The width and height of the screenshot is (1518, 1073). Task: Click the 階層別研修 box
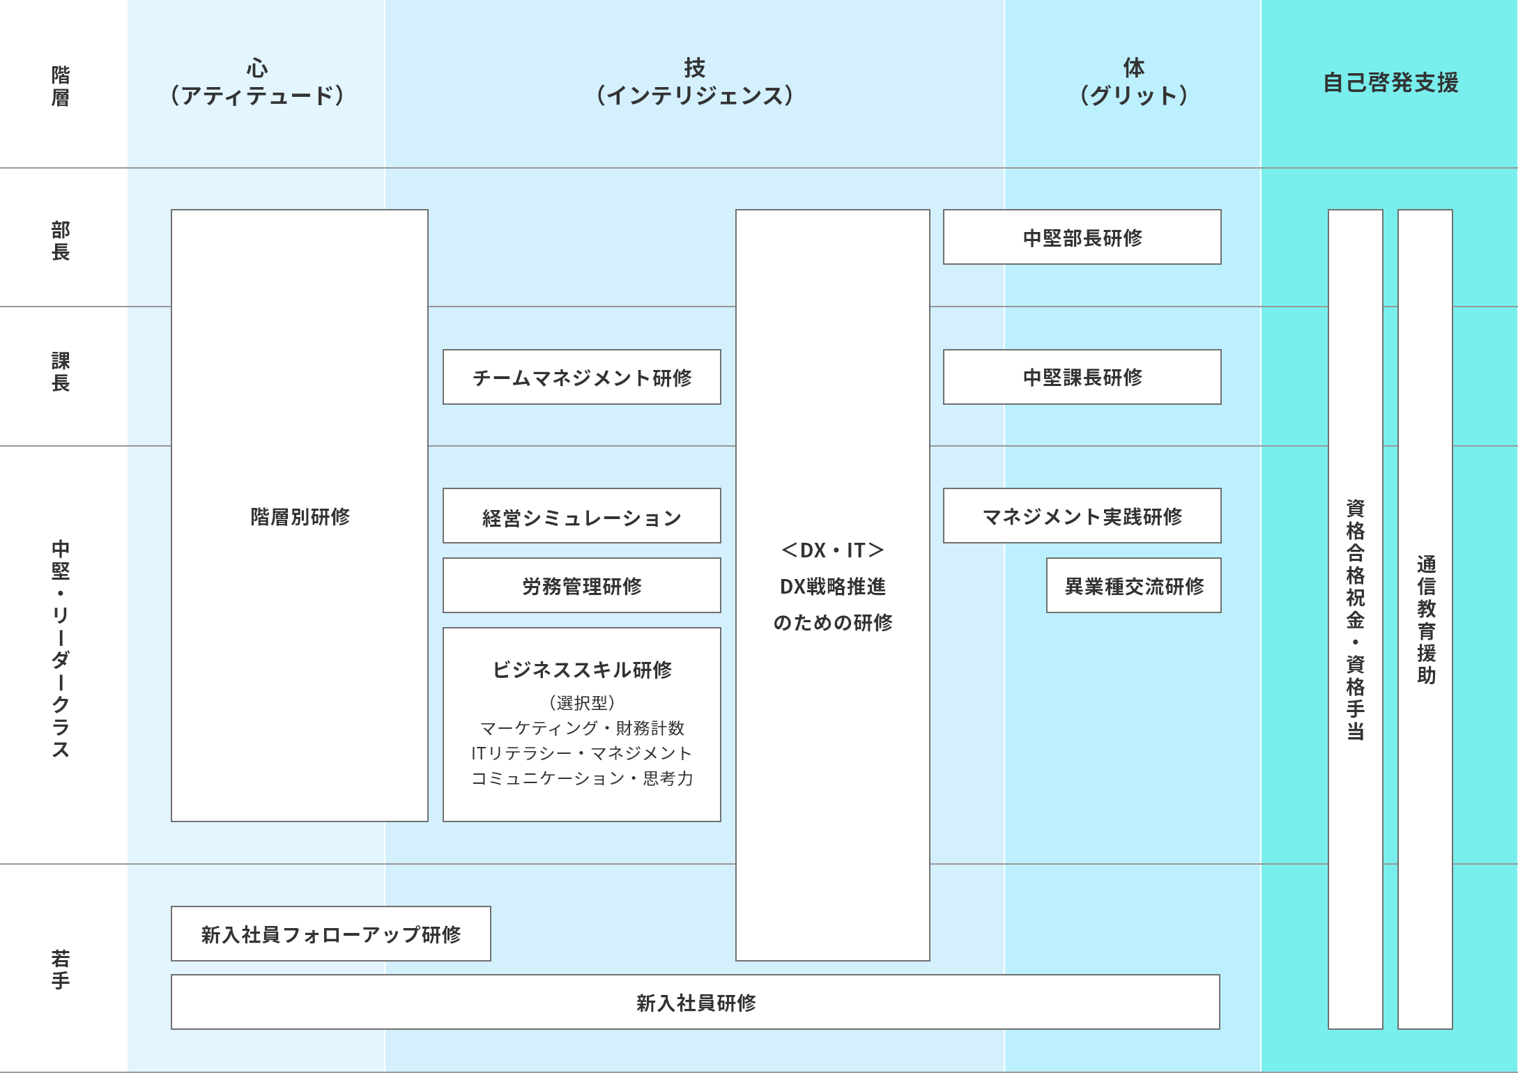point(300,516)
